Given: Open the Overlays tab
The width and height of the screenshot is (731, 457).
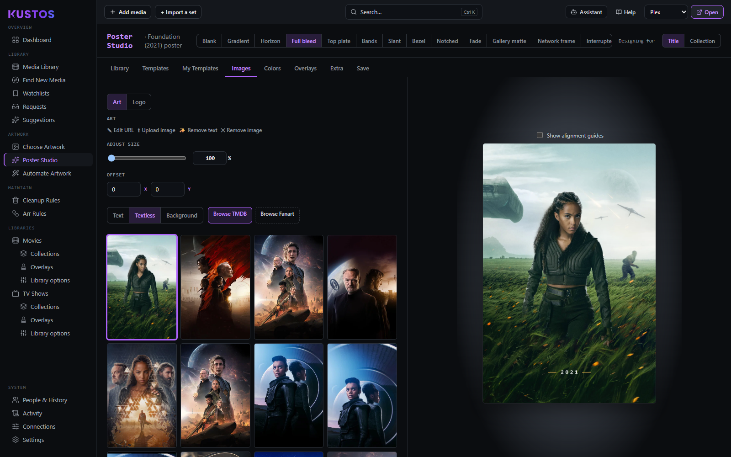Looking at the screenshot, I should point(305,68).
